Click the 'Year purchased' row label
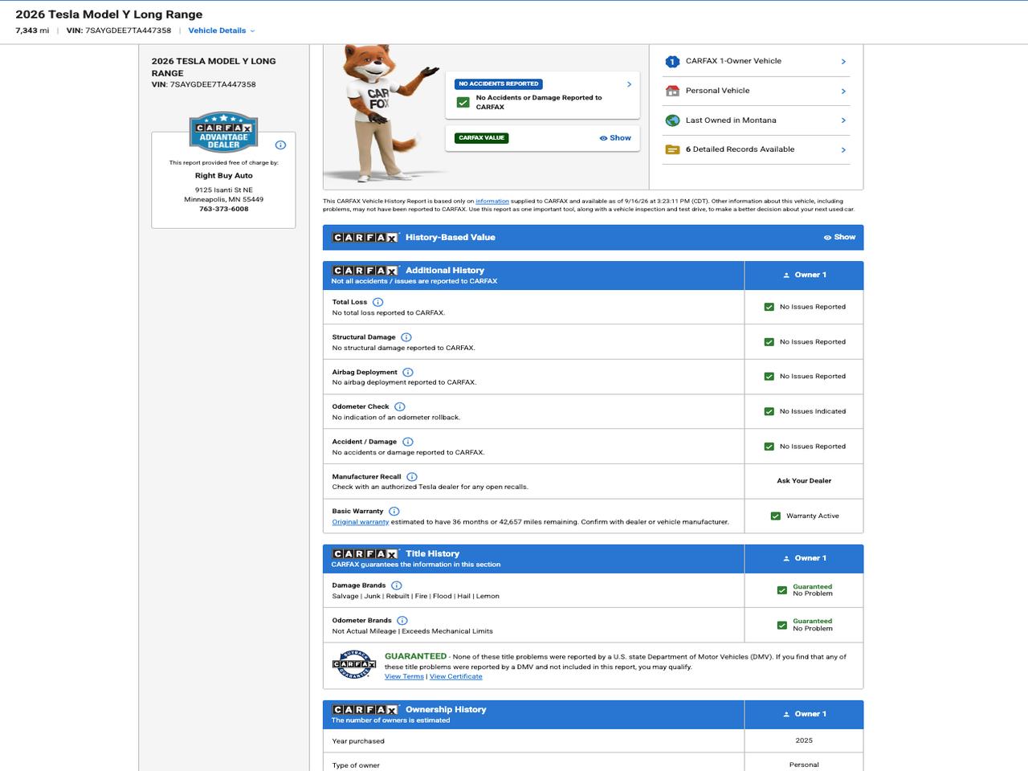1028x771 pixels. click(x=358, y=741)
